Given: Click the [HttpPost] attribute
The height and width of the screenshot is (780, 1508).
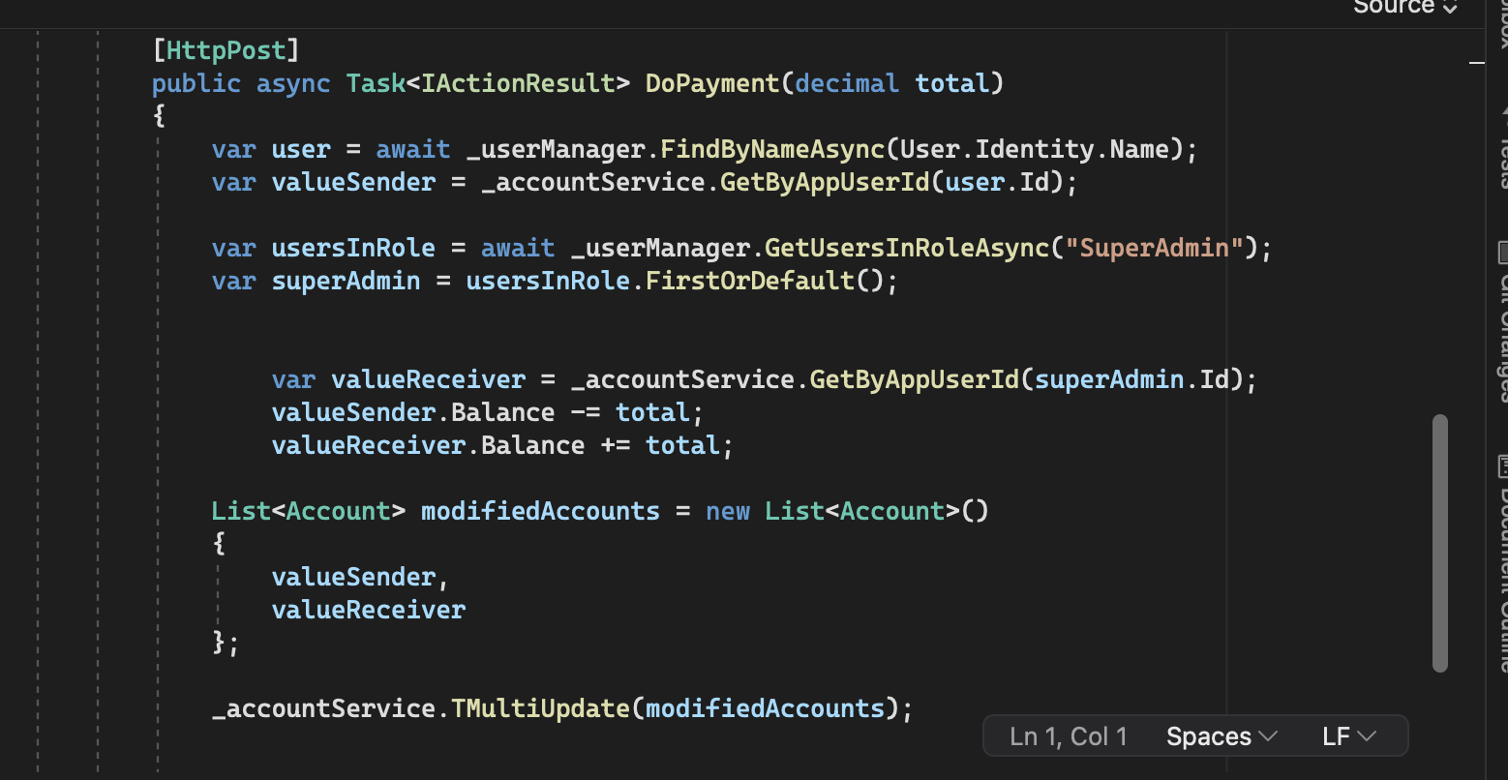Looking at the screenshot, I should pyautogui.click(x=226, y=50).
